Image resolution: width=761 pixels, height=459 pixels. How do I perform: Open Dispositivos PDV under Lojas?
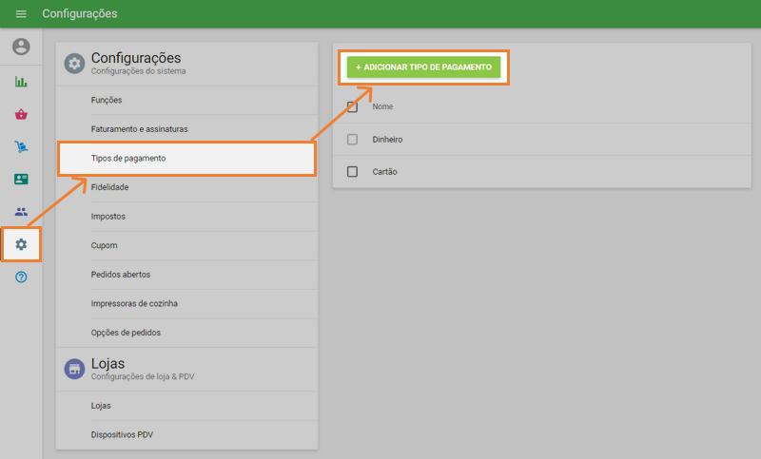[122, 434]
